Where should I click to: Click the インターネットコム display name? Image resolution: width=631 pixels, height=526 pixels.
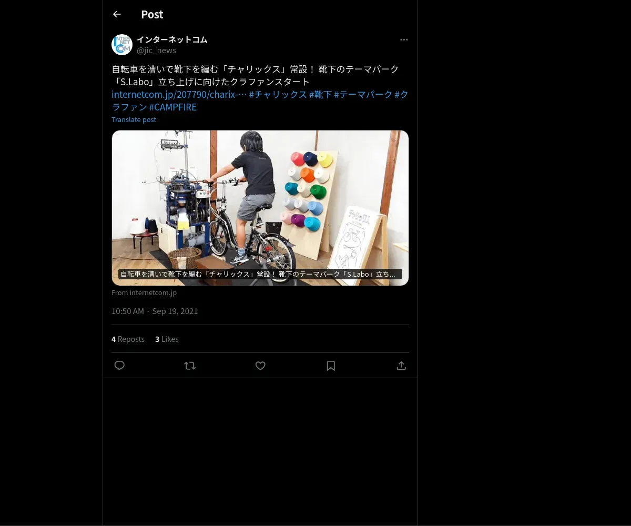click(x=172, y=40)
